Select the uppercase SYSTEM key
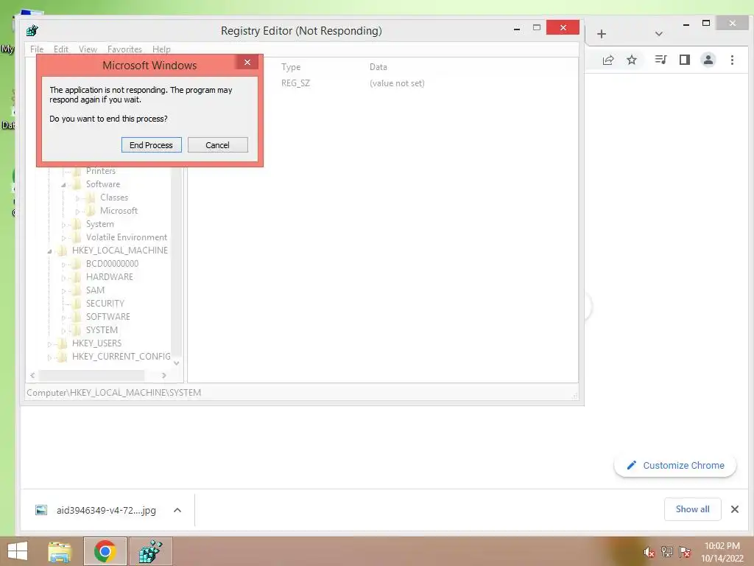 (102, 330)
